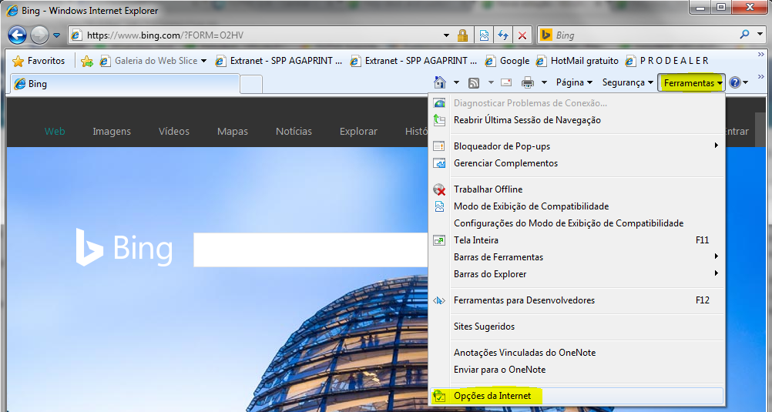772x412 pixels.
Task: Open Imagens on Bing navigation
Action: pos(112,132)
